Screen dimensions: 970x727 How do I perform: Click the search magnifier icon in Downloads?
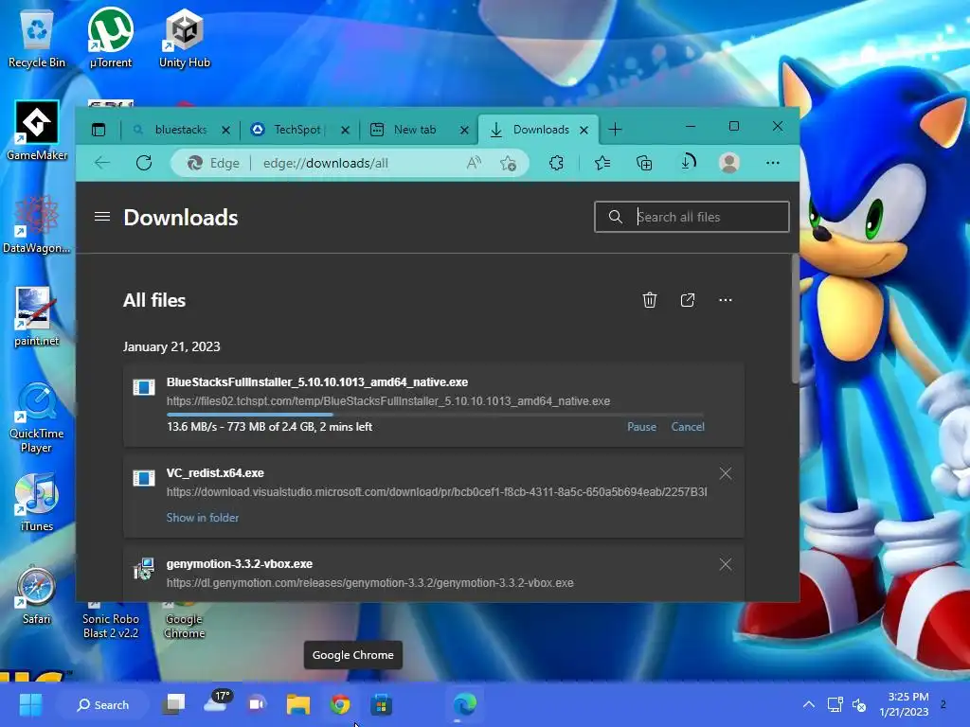(x=615, y=217)
